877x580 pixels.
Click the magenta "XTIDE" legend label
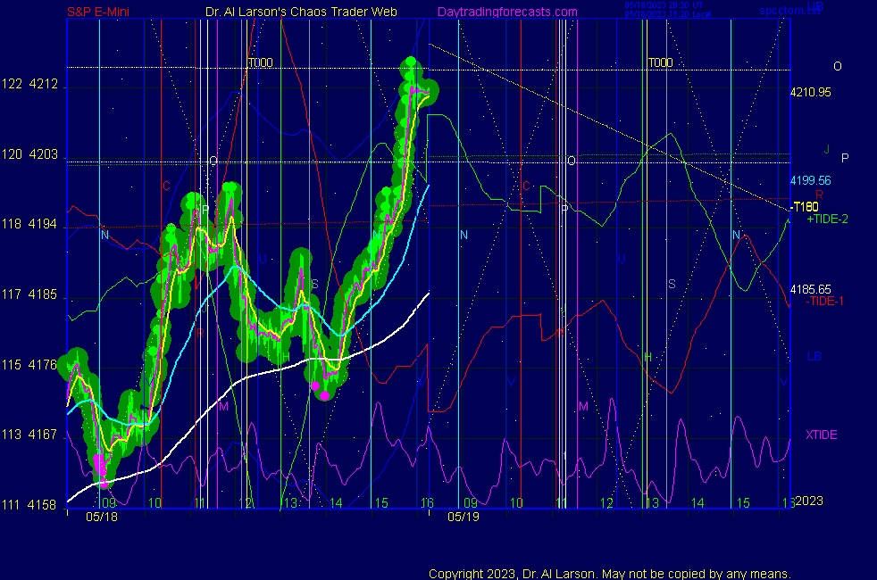[x=821, y=435]
